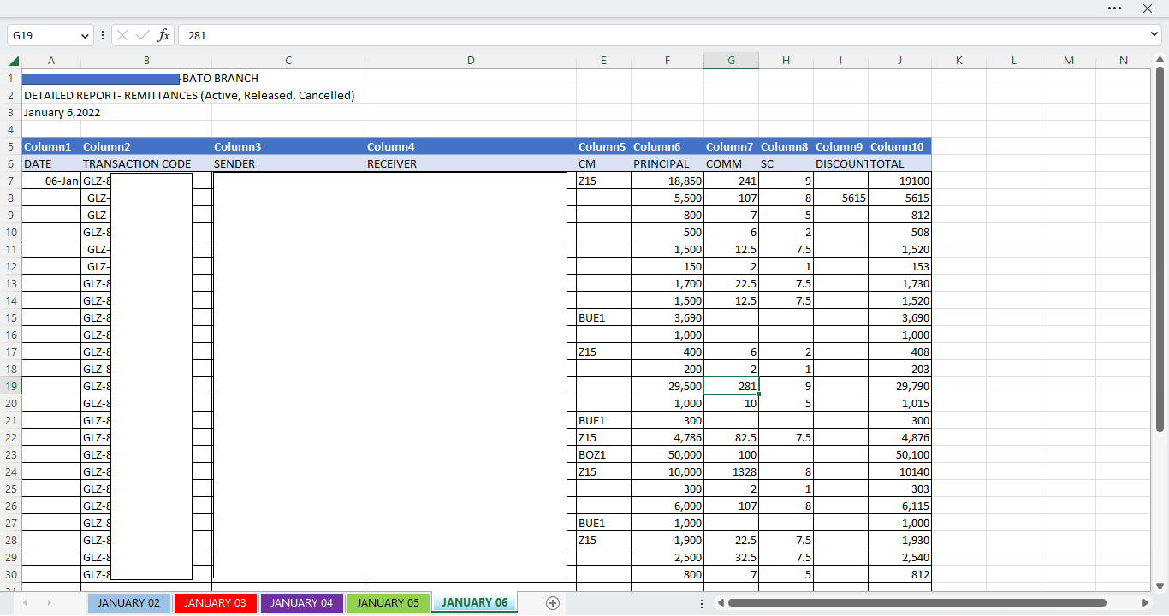Select column J header
Image resolution: width=1169 pixels, height=616 pixels.
[x=899, y=61]
